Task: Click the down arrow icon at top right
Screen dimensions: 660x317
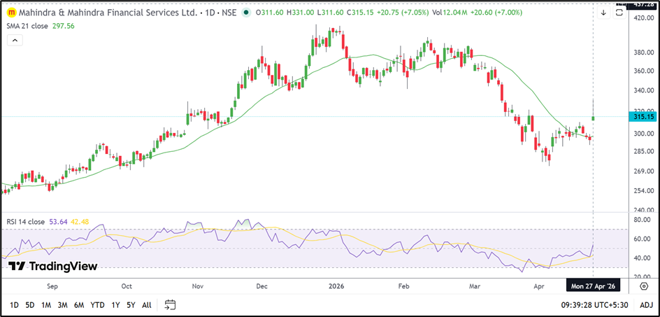Action: click(x=603, y=12)
